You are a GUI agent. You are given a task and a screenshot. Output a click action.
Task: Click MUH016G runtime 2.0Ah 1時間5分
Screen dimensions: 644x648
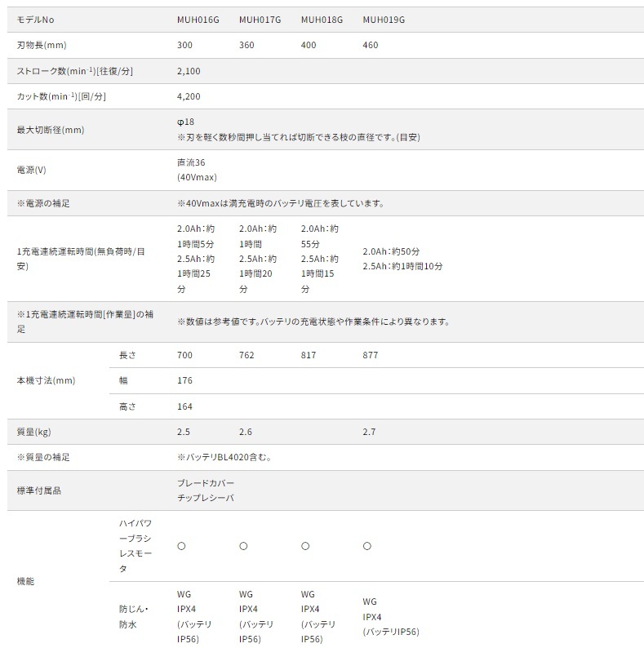(196, 237)
